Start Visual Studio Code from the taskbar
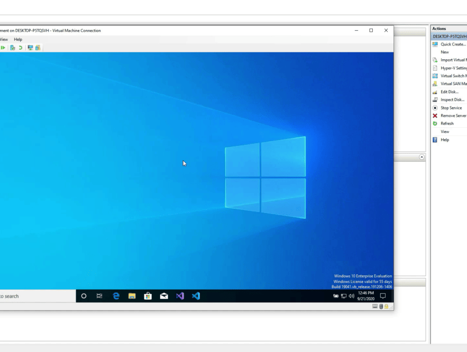The width and height of the screenshot is (467, 352). 196,296
